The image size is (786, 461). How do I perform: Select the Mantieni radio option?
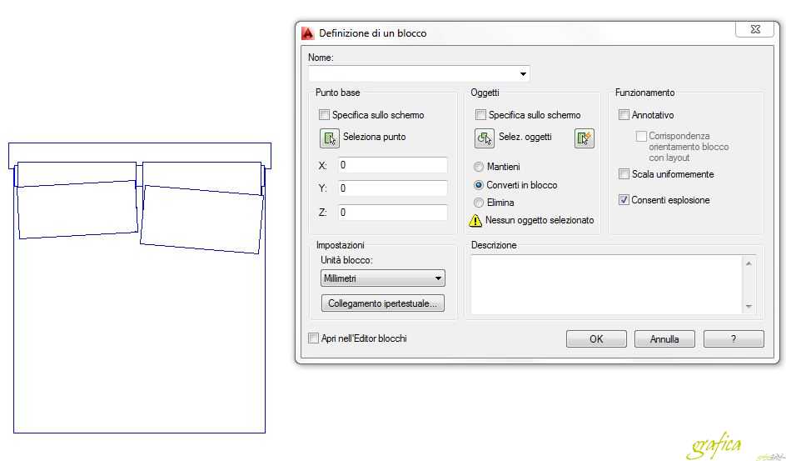coord(479,167)
